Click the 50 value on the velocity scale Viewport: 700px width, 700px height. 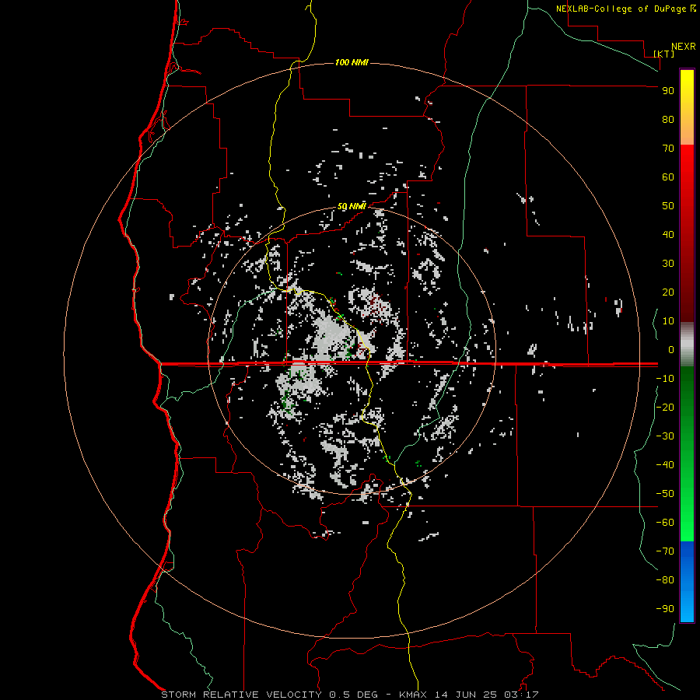tap(668, 206)
